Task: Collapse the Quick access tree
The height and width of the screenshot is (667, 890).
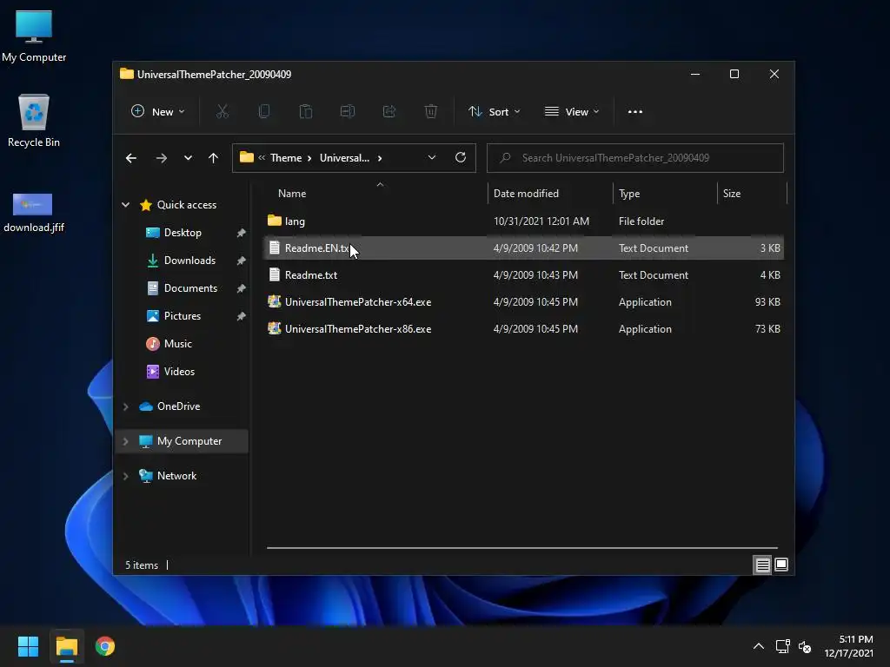Action: click(125, 205)
